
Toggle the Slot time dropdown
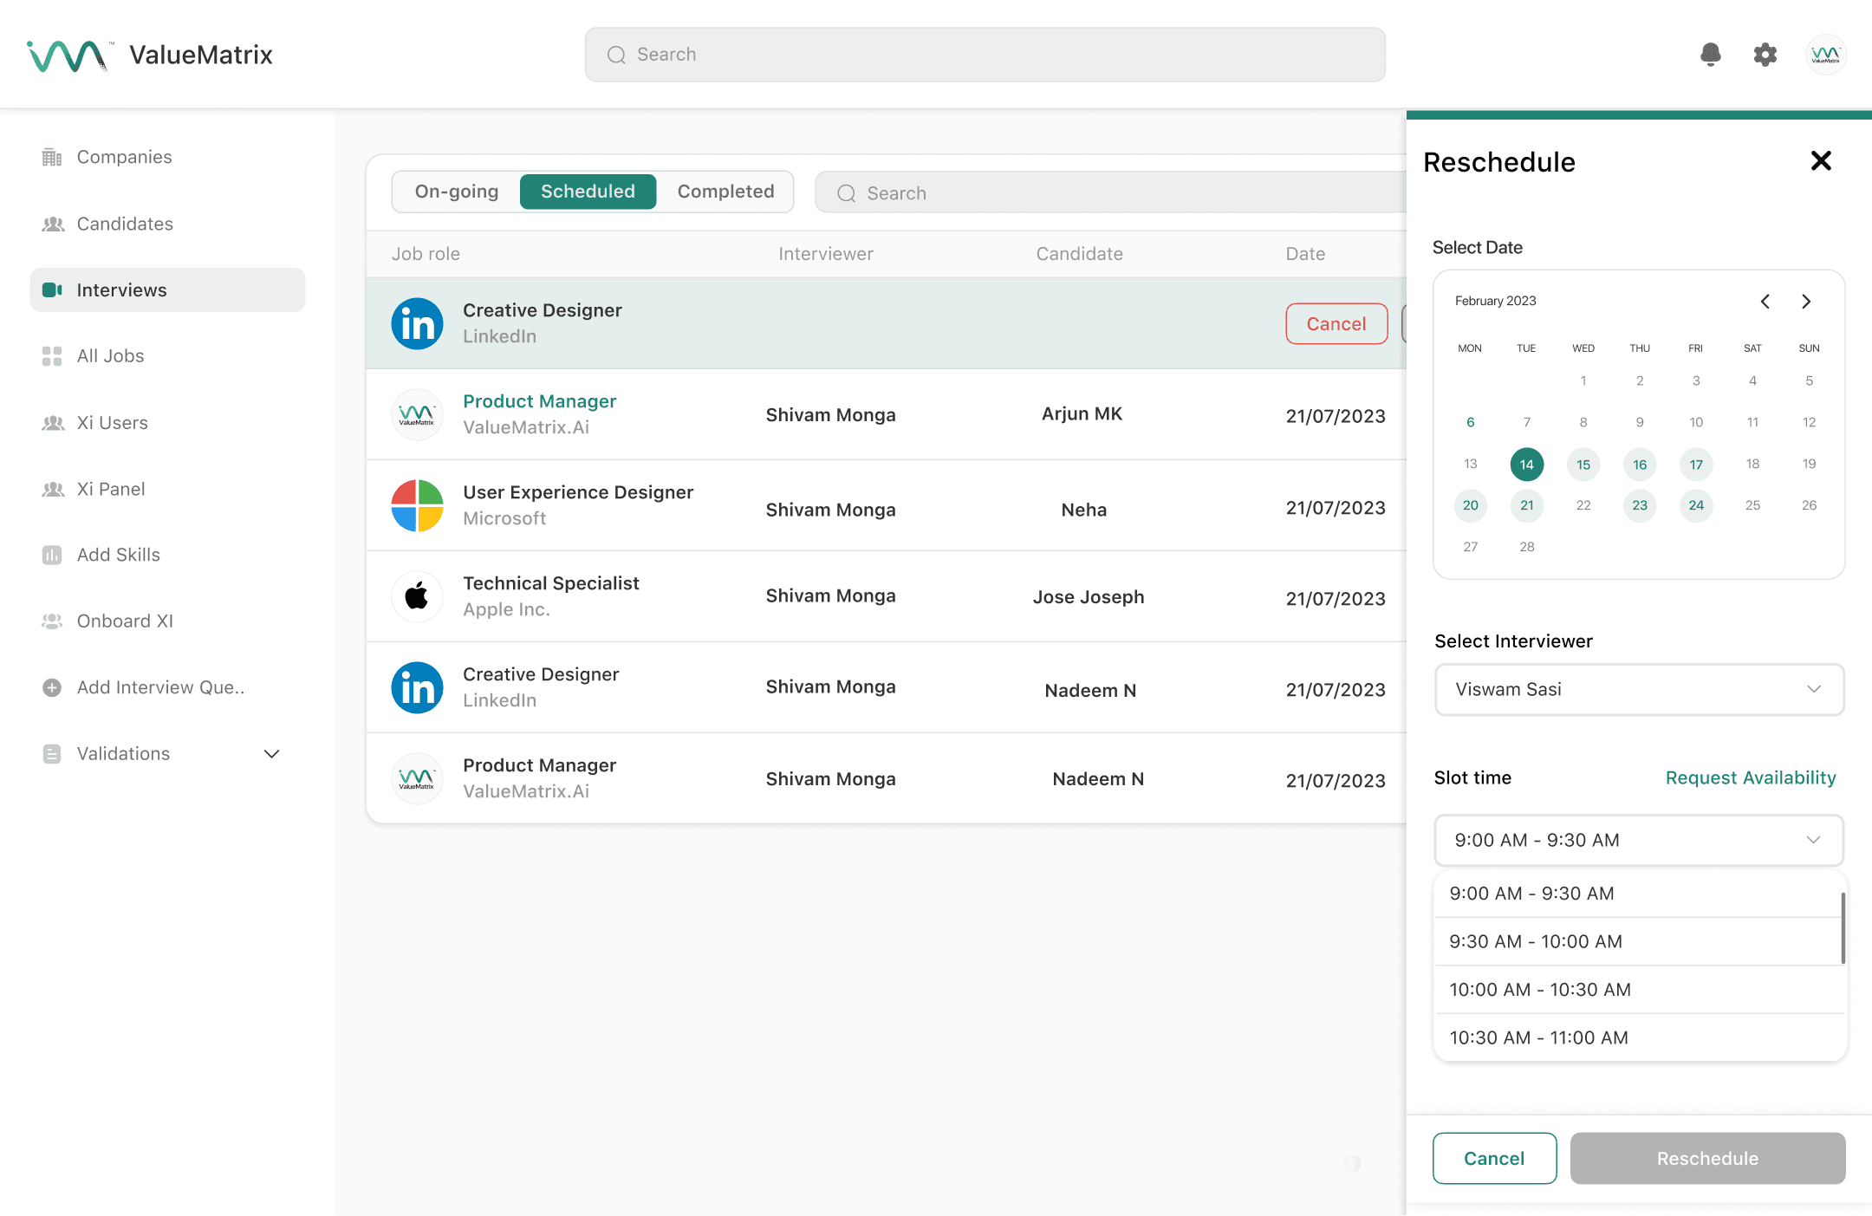point(1638,840)
